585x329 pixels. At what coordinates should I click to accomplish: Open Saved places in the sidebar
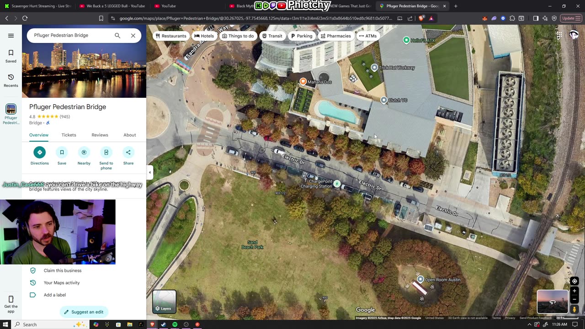click(x=11, y=56)
